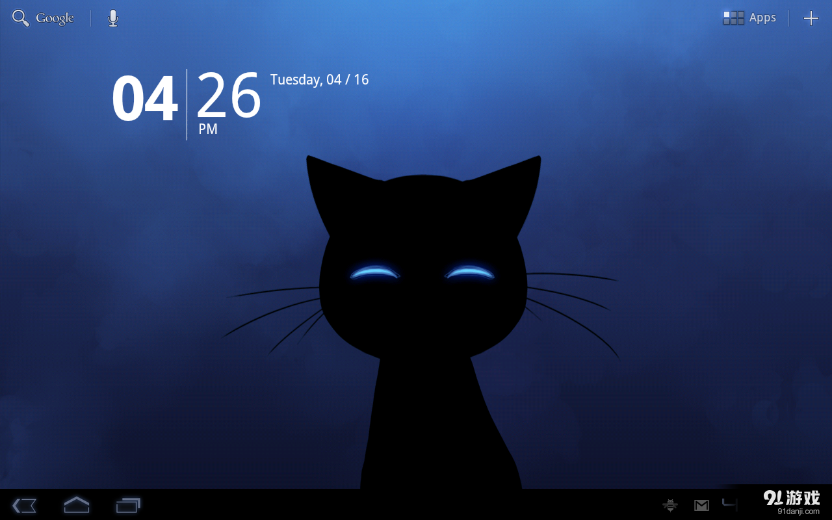Viewport: 832px width, 520px height.
Task: Tap the PM label on the clock widget
Action: point(208,129)
